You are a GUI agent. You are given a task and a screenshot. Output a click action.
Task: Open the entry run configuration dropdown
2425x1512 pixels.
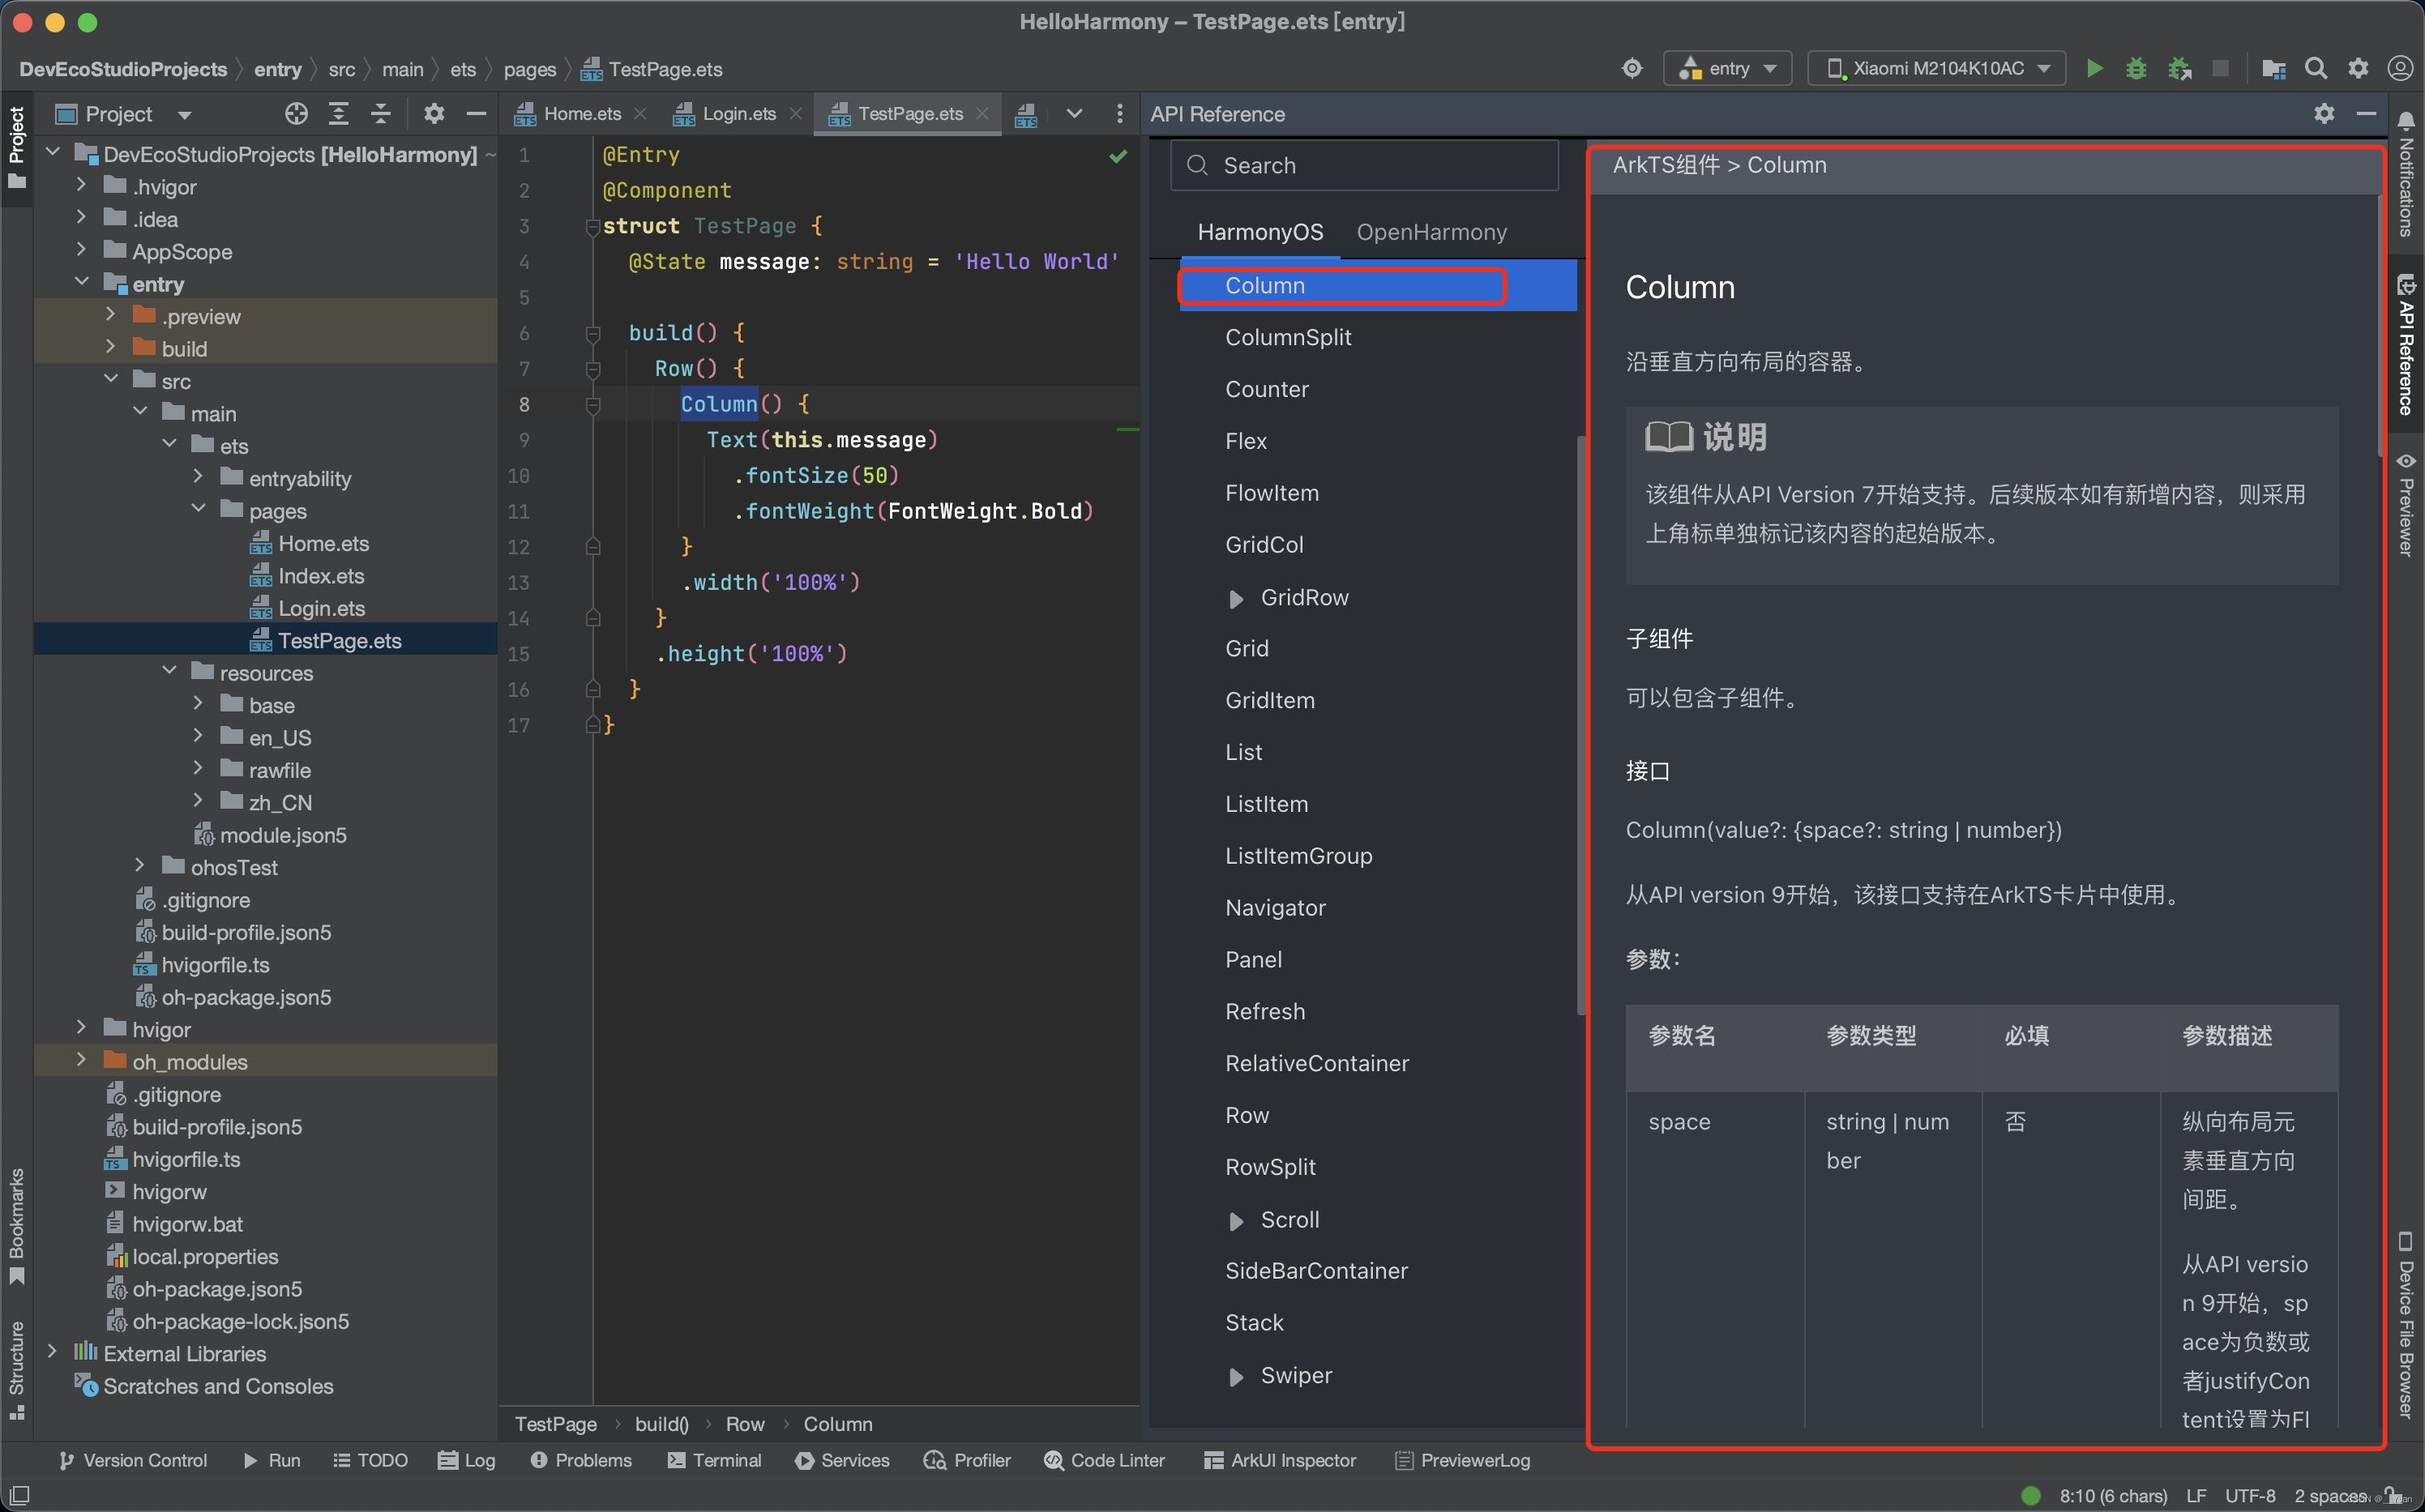click(1727, 69)
